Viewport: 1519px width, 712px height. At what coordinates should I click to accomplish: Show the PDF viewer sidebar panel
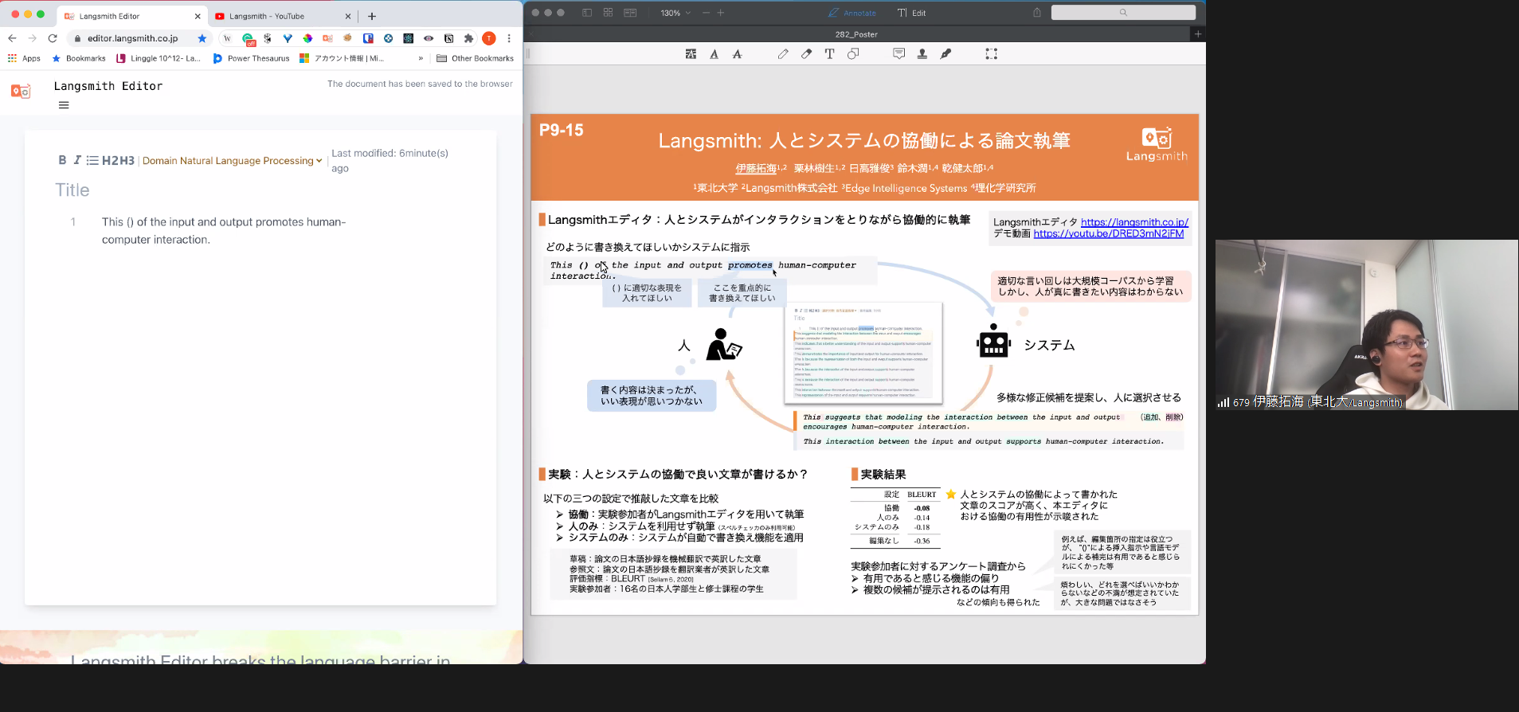587,13
